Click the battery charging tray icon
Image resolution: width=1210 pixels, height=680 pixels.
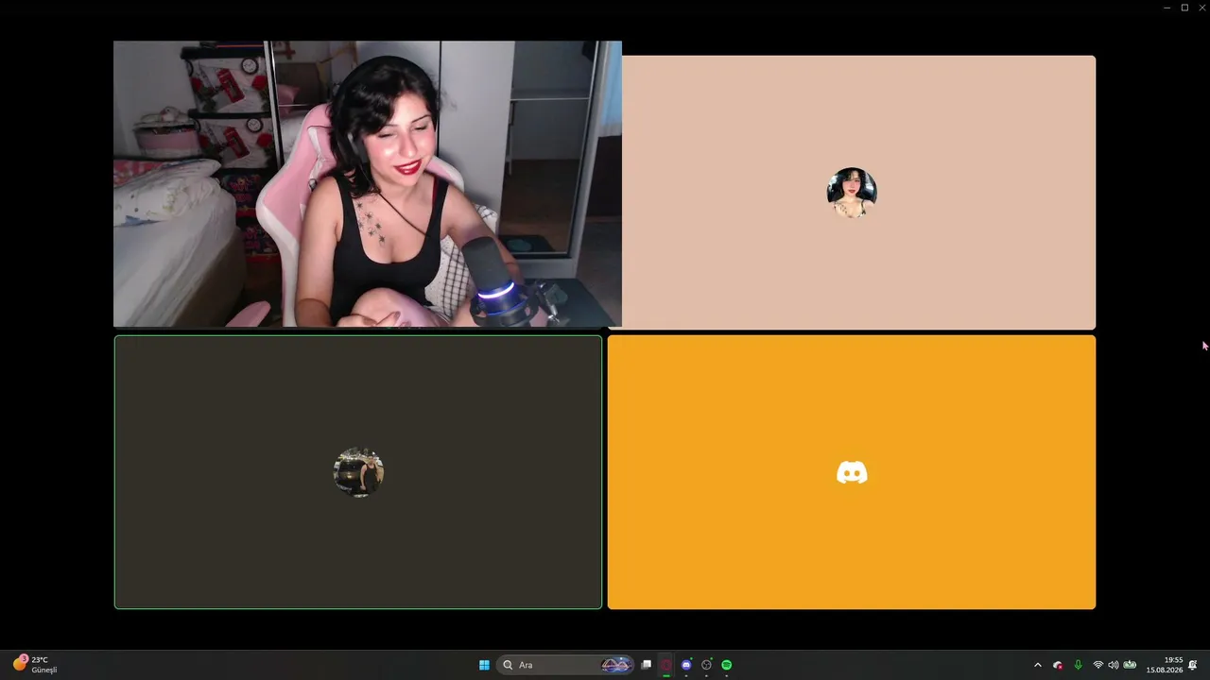click(x=1130, y=665)
